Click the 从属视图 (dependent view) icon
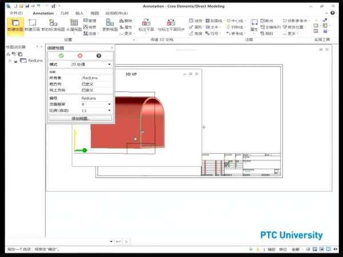Screen dimensions: 343x257 pyautogui.click(x=73, y=25)
